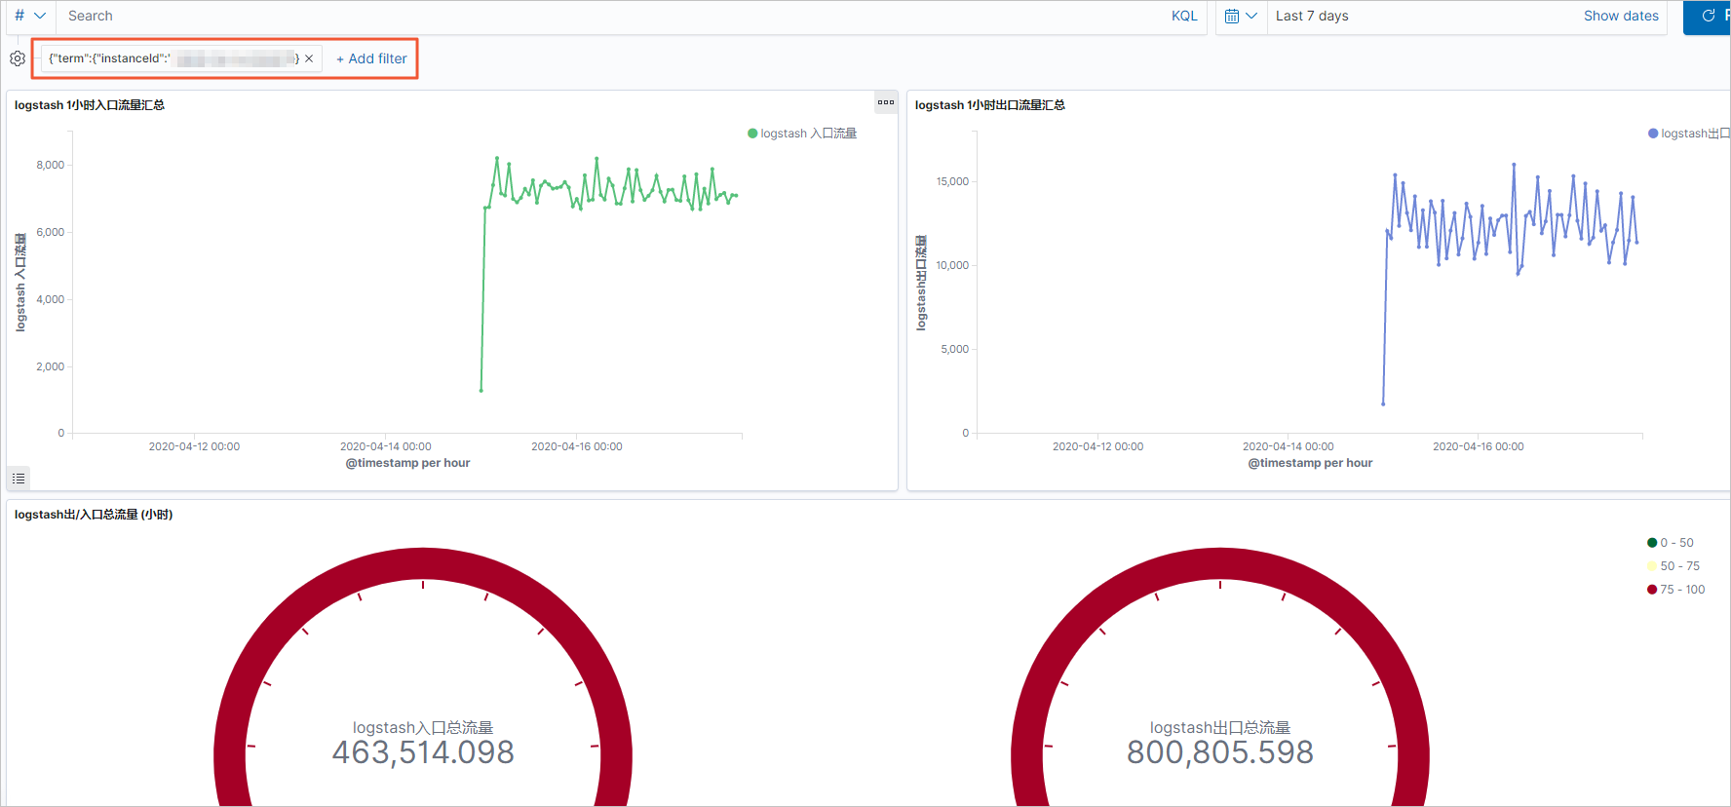Open filter options gear menu
The image size is (1731, 807).
click(x=18, y=58)
